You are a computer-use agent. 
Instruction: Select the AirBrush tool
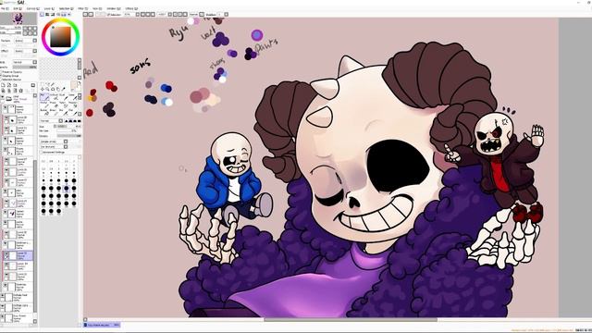tap(55, 97)
